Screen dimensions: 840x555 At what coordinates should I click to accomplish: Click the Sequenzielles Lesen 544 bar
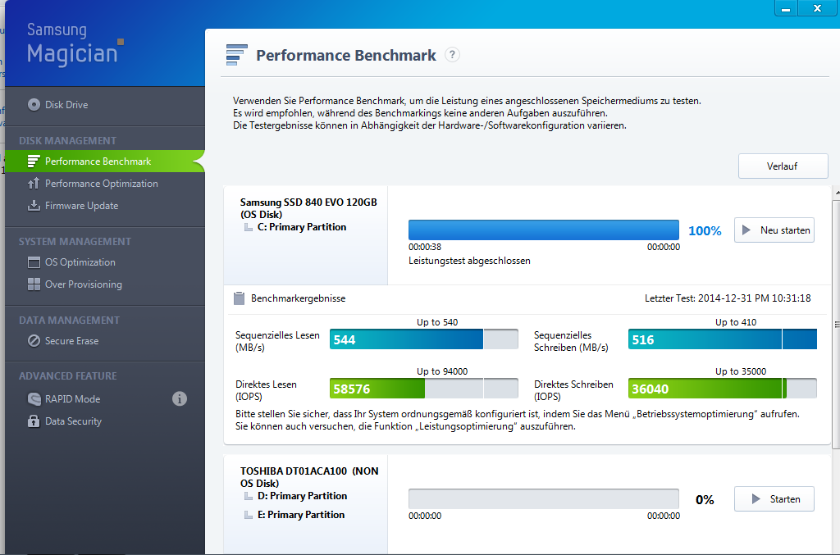pos(424,339)
